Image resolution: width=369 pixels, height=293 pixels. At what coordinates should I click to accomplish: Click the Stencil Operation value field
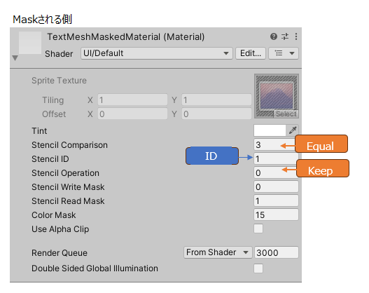point(276,172)
